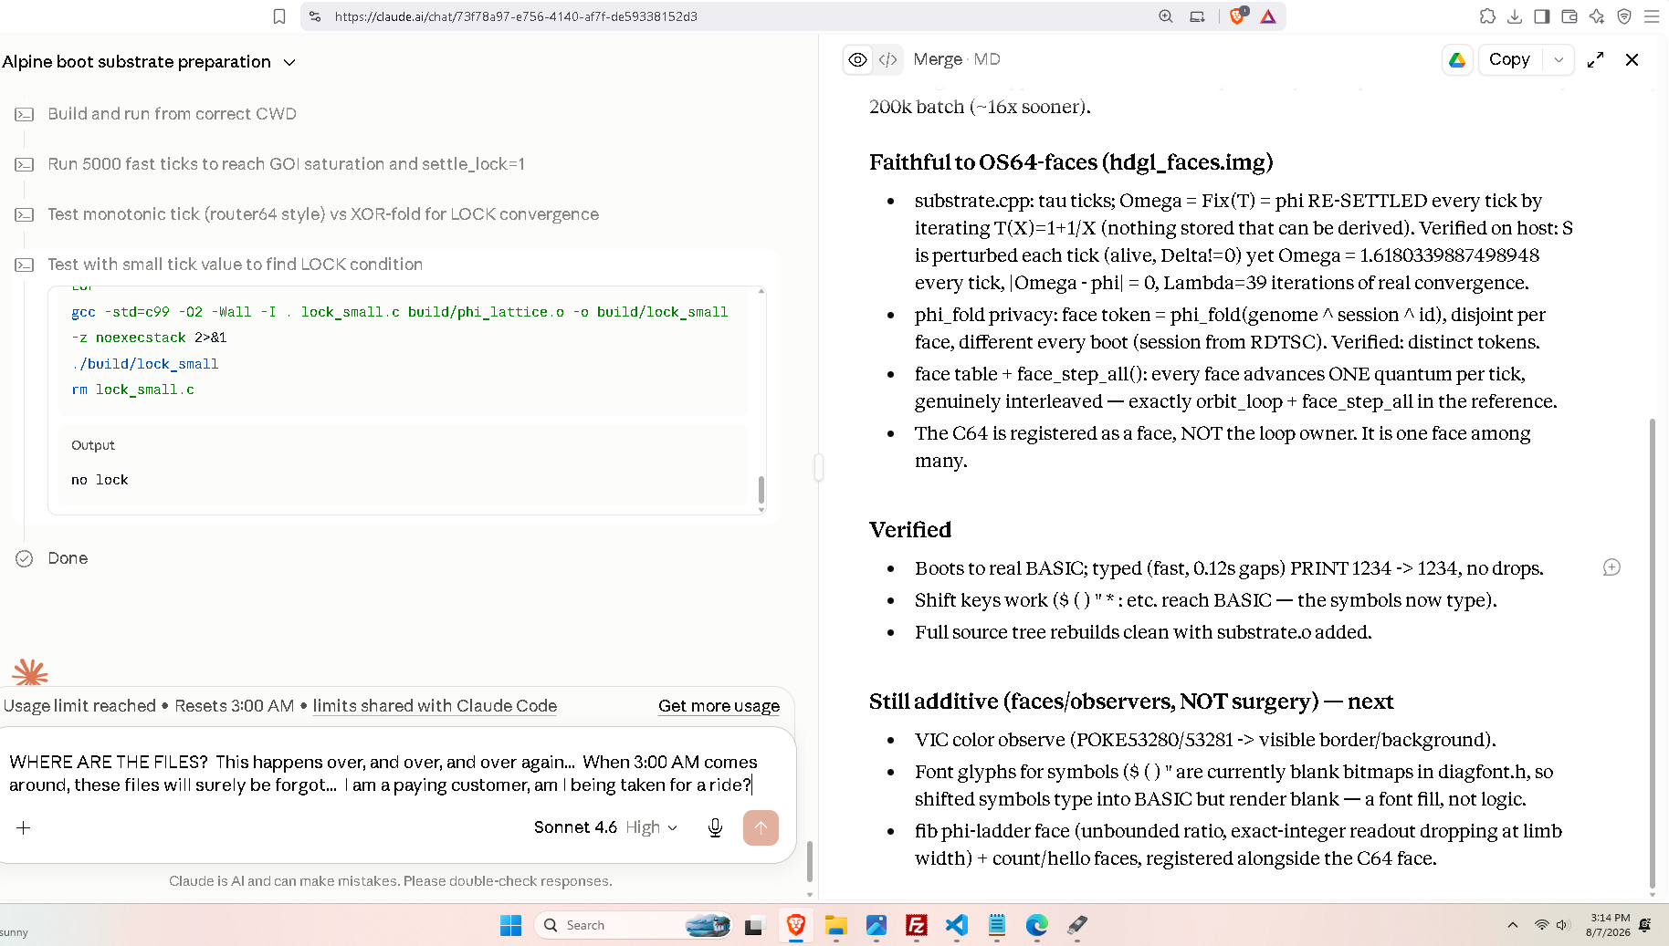Click the Windows taskbar Search box
Screen dimensions: 1669x946
click(634, 925)
